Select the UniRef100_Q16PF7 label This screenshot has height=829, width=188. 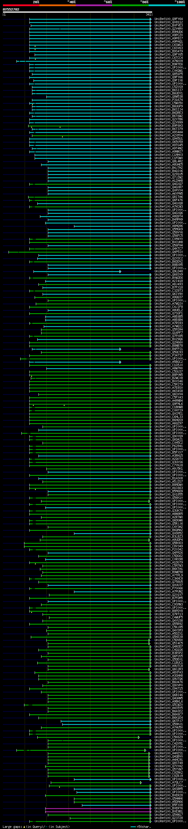(168, 333)
